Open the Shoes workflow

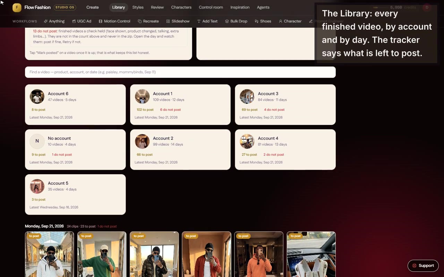[263, 21]
